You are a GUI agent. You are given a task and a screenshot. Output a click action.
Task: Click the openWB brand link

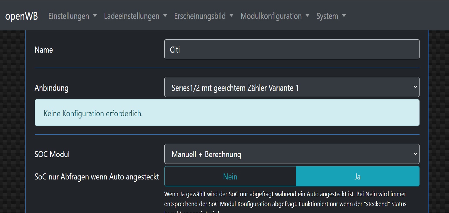(21, 16)
